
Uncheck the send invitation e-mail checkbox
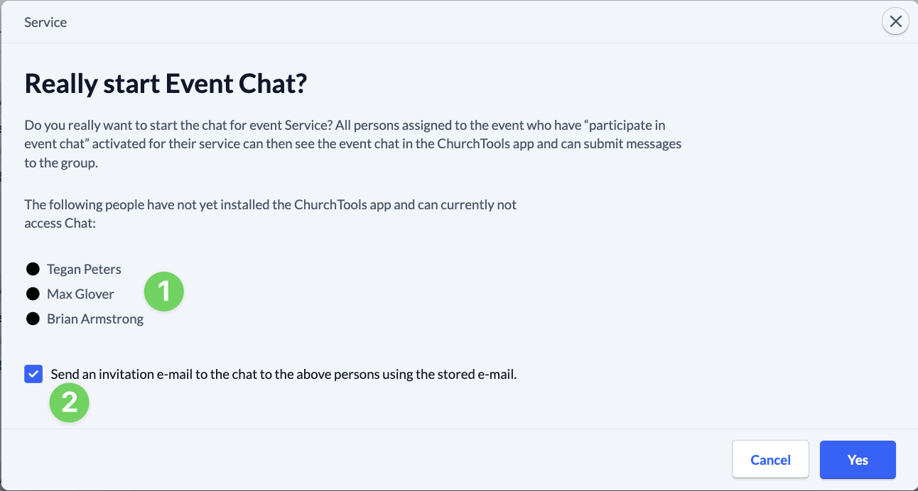33,374
